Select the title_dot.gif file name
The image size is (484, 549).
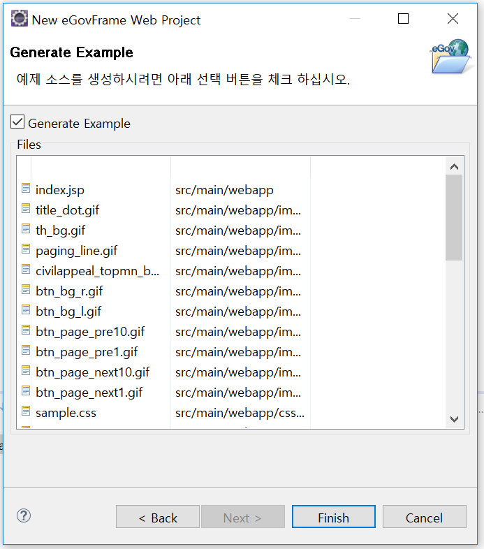(67, 210)
